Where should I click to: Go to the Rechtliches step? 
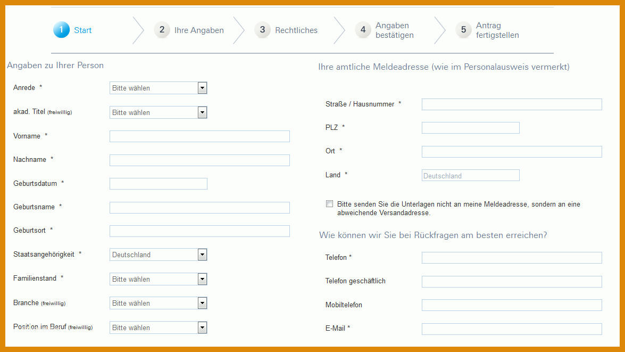(296, 30)
